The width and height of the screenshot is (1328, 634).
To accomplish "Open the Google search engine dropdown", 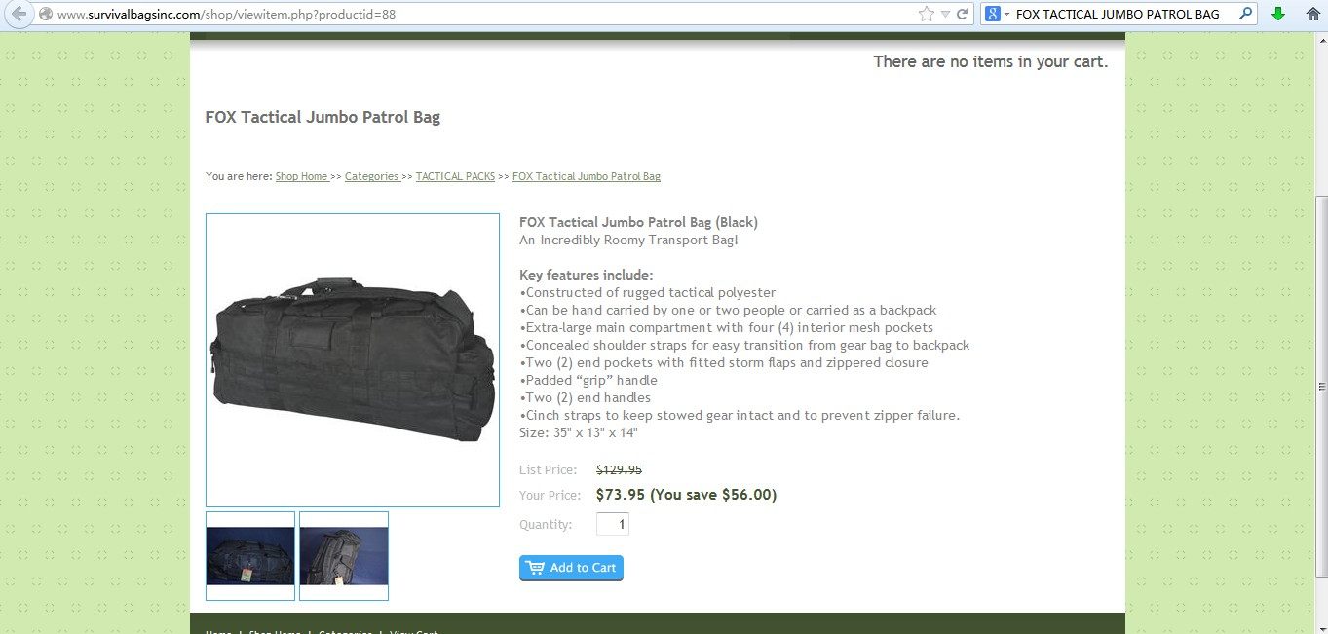I will [x=997, y=14].
